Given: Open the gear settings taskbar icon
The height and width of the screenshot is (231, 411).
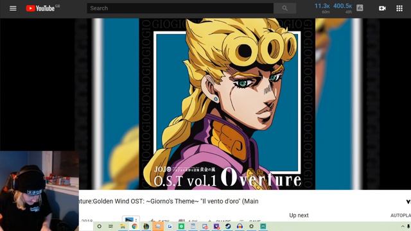Looking at the screenshot, I should coord(251,227).
